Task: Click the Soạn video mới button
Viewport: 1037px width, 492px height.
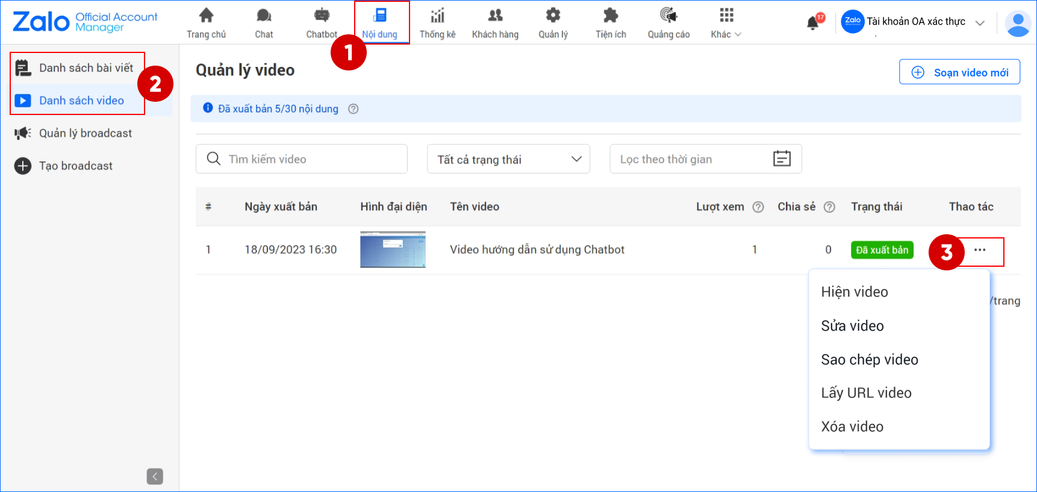Action: tap(959, 72)
